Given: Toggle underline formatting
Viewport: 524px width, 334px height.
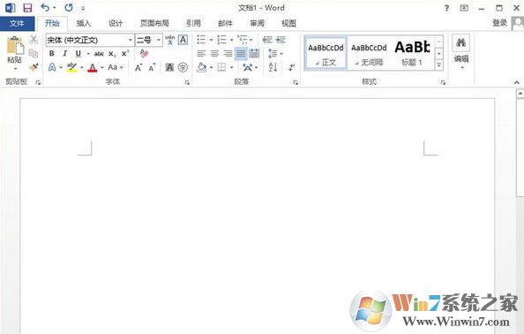Looking at the screenshot, I should (78, 54).
